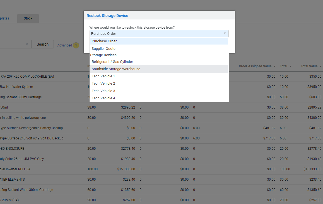
Task: Switch to the Stock tab
Action: click(x=28, y=18)
